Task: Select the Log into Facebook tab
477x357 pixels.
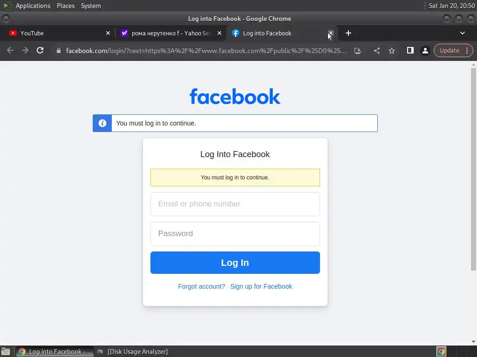Action: [281, 33]
